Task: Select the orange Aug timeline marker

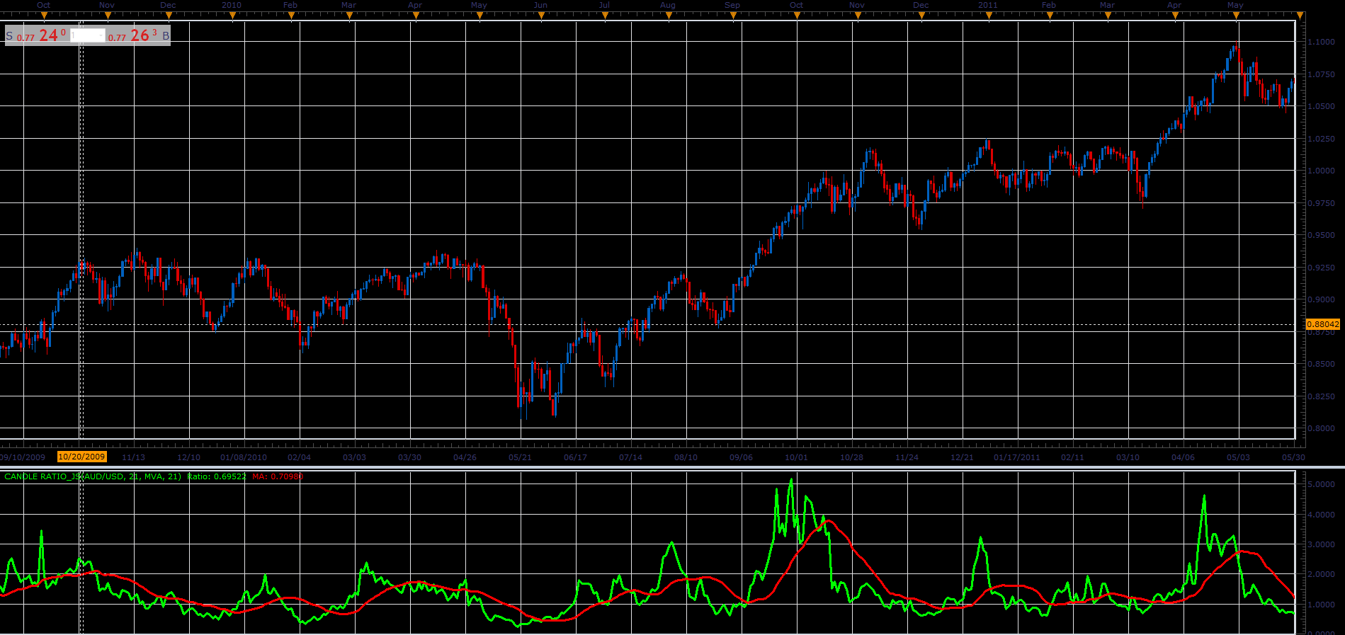Action: click(669, 16)
